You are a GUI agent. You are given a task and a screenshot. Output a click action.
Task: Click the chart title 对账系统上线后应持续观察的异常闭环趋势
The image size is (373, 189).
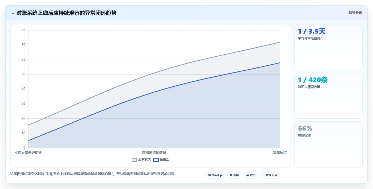point(66,13)
